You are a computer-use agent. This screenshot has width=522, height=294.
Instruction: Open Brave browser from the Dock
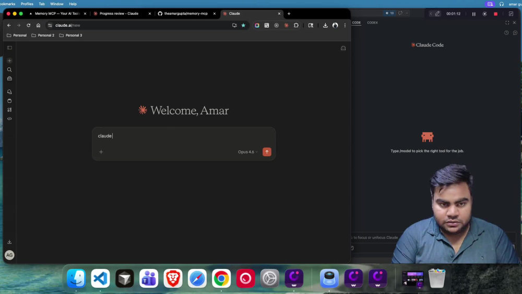[173, 278]
